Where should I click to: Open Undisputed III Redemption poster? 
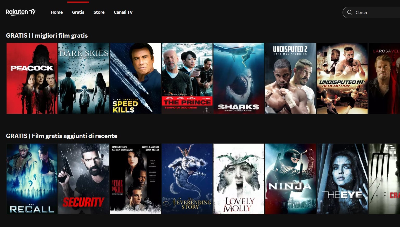(342, 78)
